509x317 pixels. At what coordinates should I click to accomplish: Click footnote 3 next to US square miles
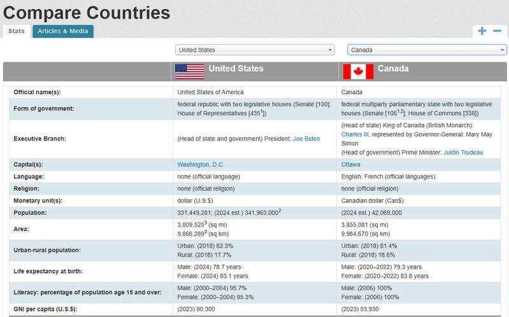pyautogui.click(x=206, y=223)
